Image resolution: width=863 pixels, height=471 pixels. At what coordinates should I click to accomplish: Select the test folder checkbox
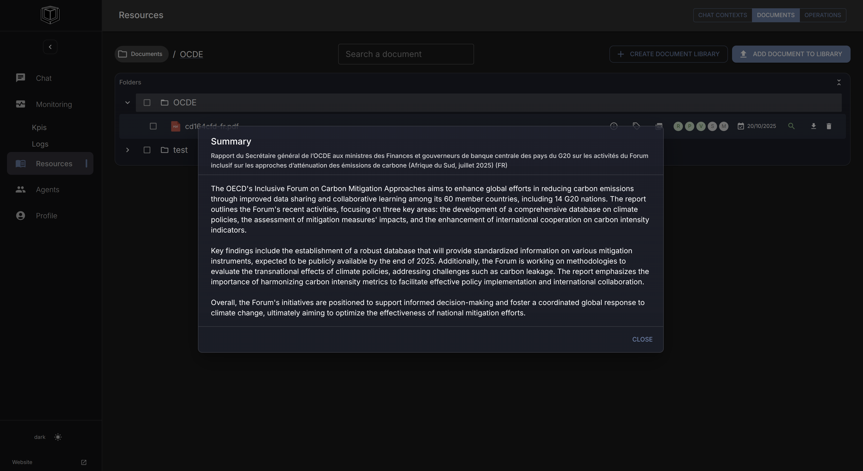147,150
